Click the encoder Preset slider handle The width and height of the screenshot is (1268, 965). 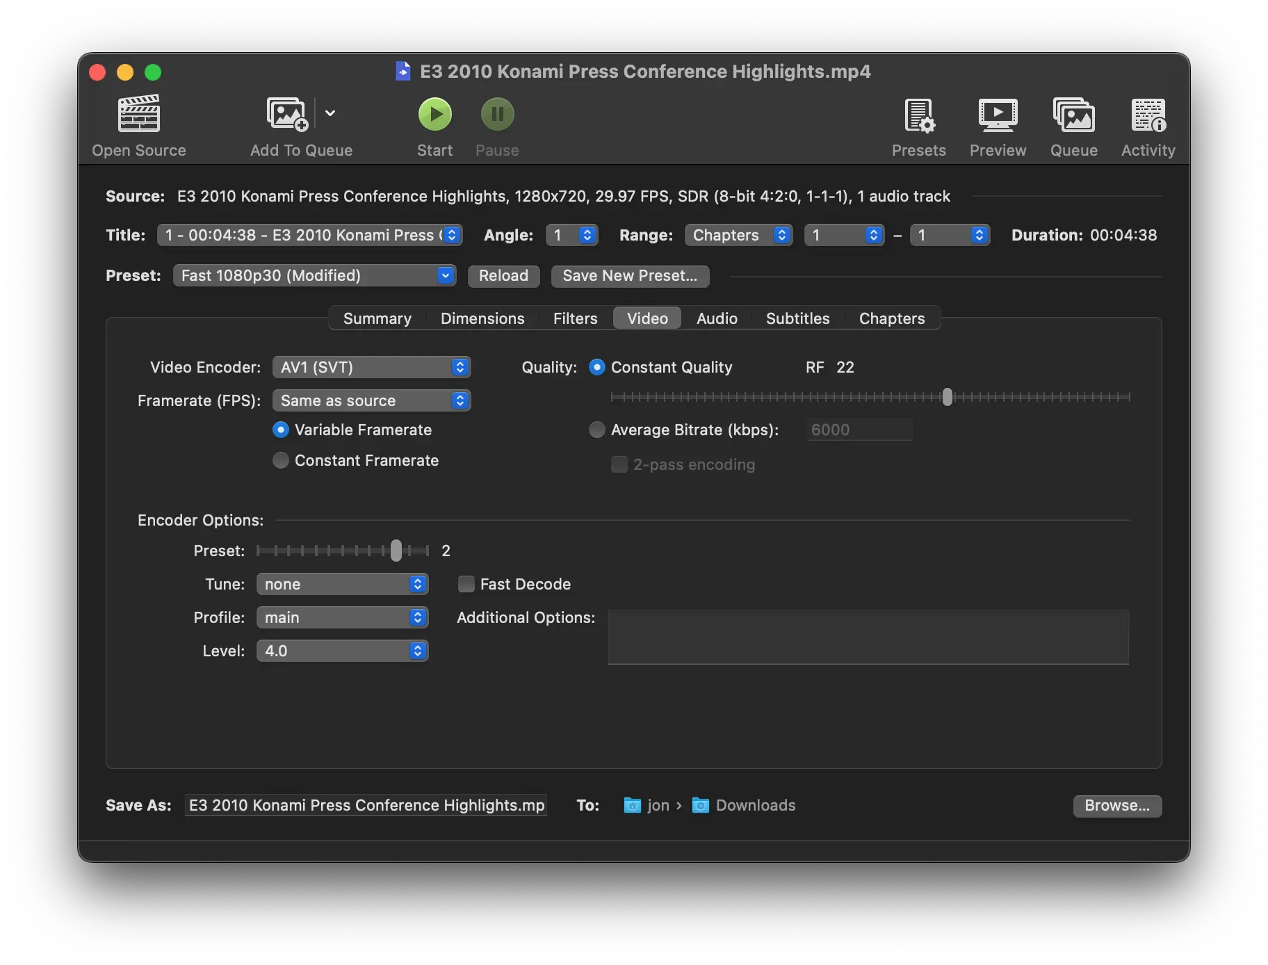click(396, 551)
